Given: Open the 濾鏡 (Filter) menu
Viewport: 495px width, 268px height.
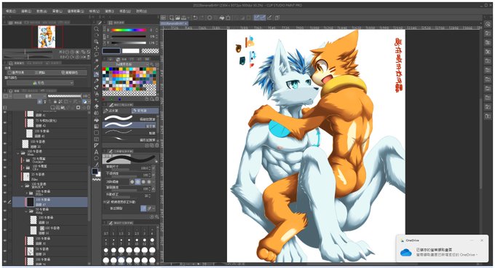Looking at the screenshot, I should [x=109, y=11].
